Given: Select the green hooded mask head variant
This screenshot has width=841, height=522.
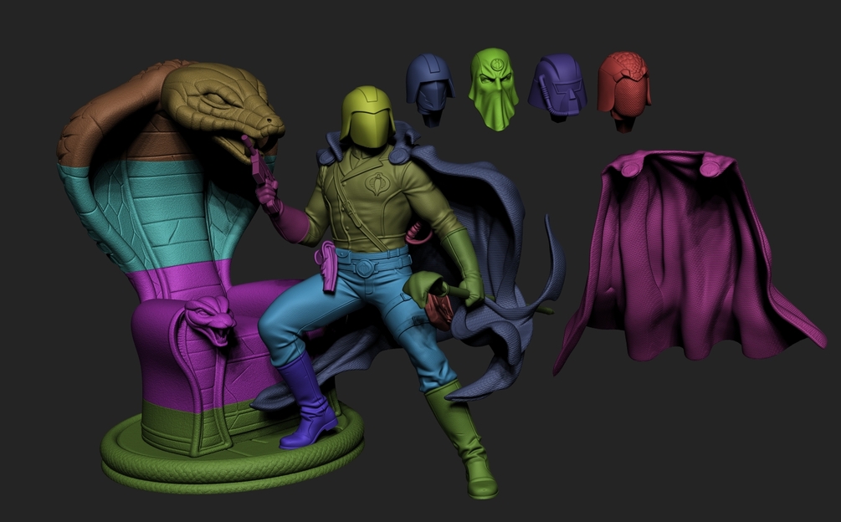Looking at the screenshot, I should 494,89.
